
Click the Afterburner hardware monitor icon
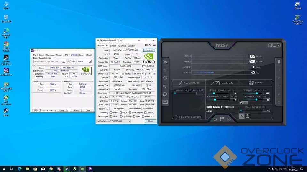point(165,102)
